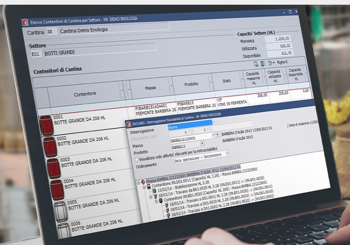350x245 pixels.
Task: Click the Cantina Demo Enologia name field
Action: tap(114, 28)
